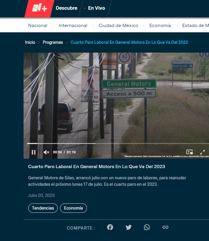Pause the video playback
The height and width of the screenshot is (241, 209).
(34, 152)
